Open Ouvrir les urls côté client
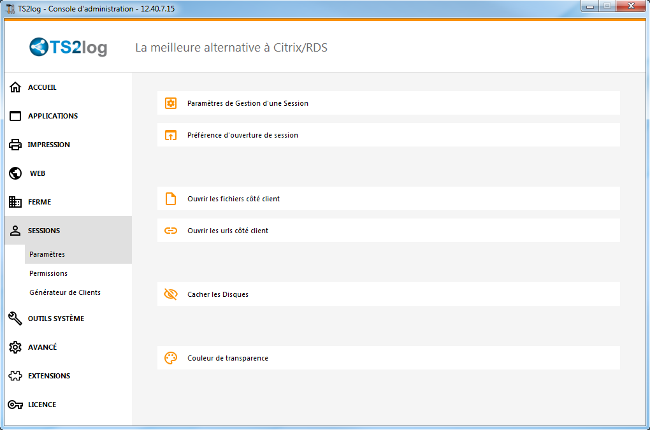 tap(389, 231)
